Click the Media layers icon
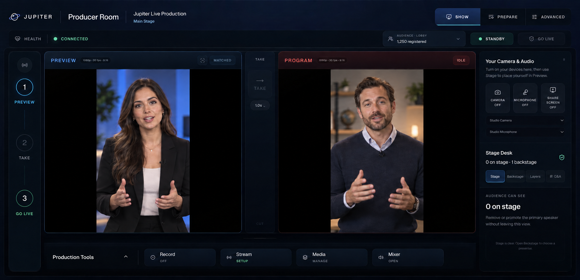Screen dimensions: 580x280 [x=305, y=257]
